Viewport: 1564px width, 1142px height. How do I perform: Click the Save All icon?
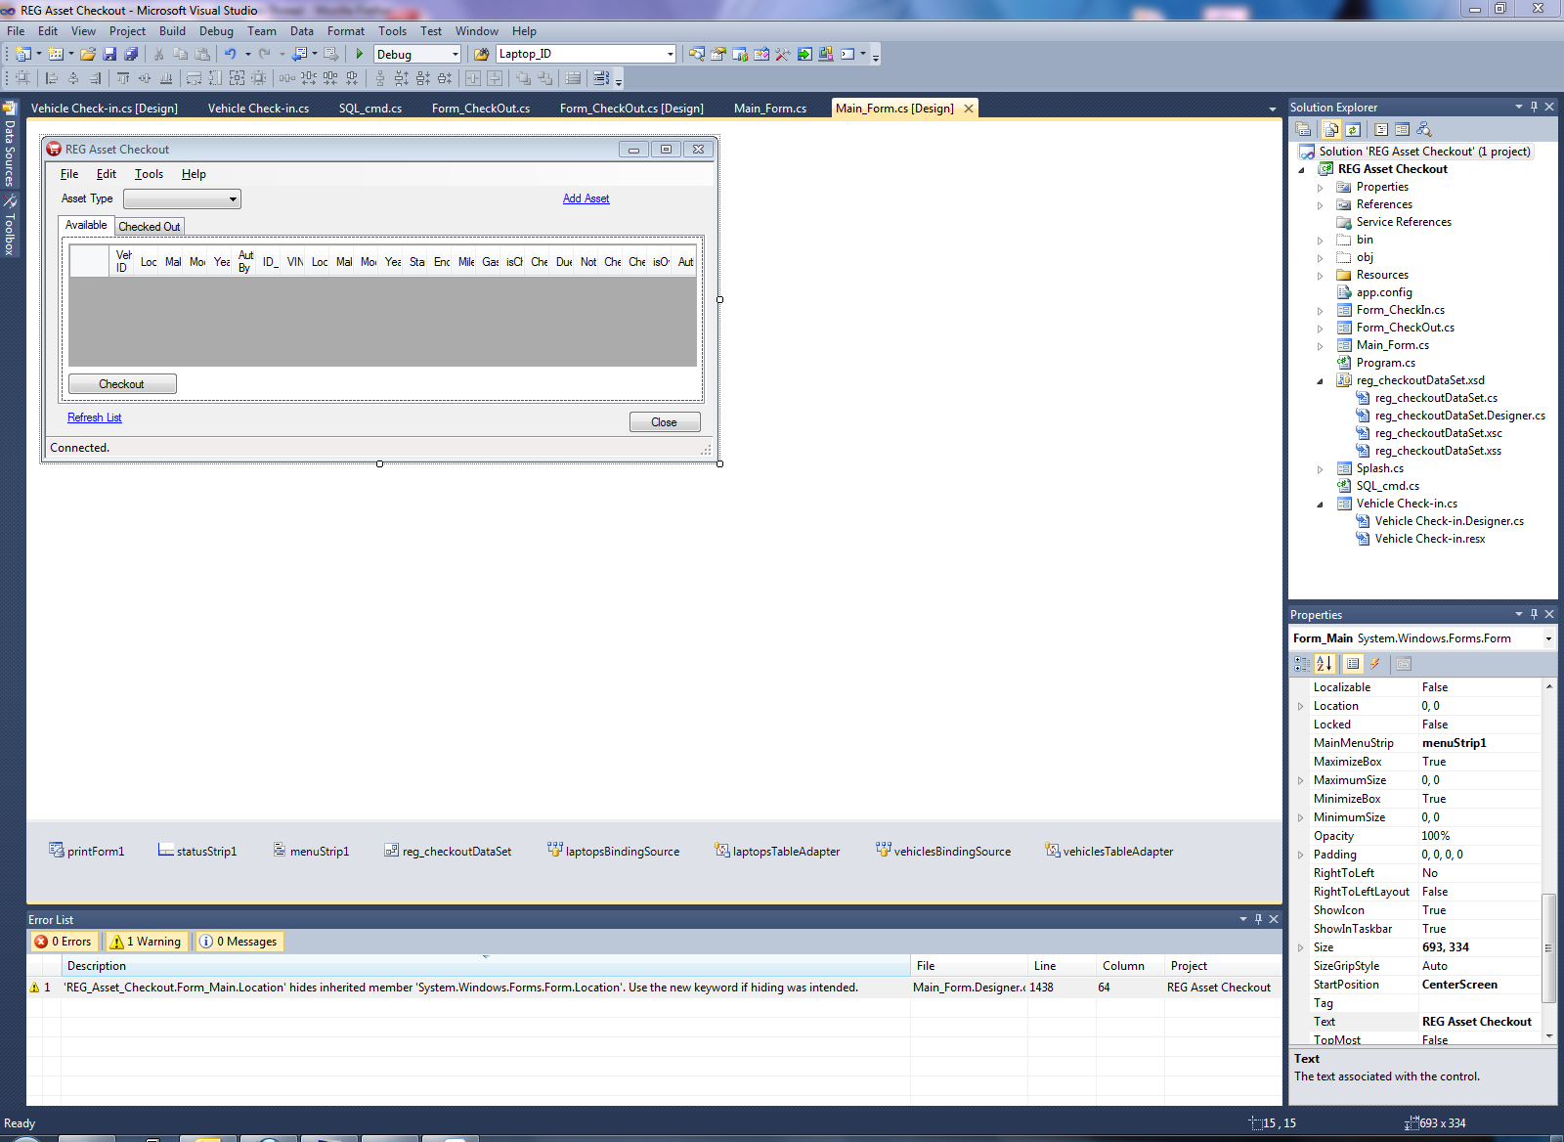(x=131, y=54)
